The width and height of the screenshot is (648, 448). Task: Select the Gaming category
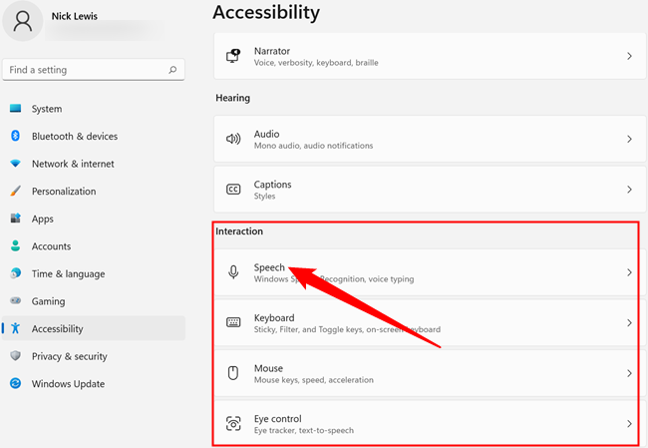(94, 300)
